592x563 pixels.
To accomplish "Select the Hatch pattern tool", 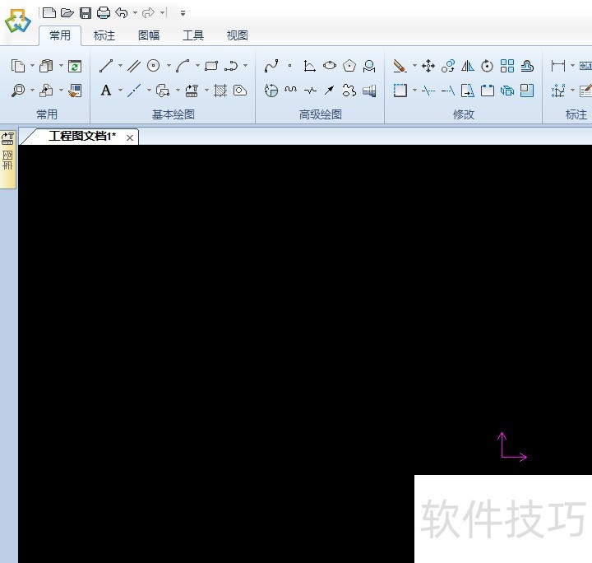I will pyautogui.click(x=220, y=91).
